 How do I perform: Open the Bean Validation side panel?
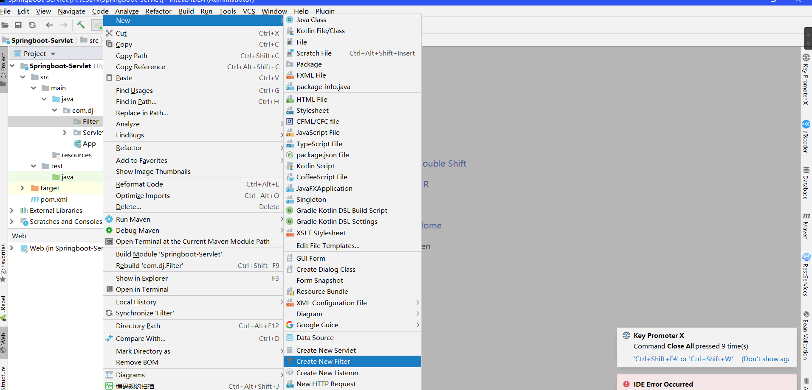coord(806,335)
